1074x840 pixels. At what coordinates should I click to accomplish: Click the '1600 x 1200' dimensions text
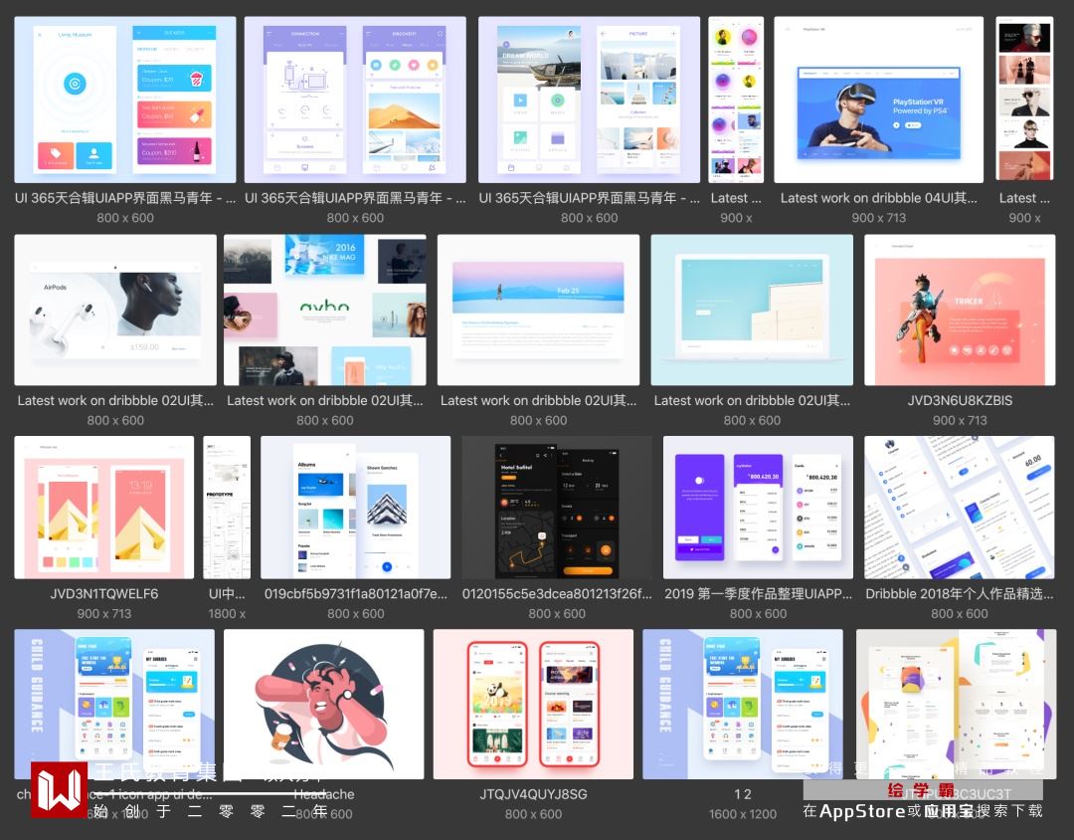click(743, 815)
